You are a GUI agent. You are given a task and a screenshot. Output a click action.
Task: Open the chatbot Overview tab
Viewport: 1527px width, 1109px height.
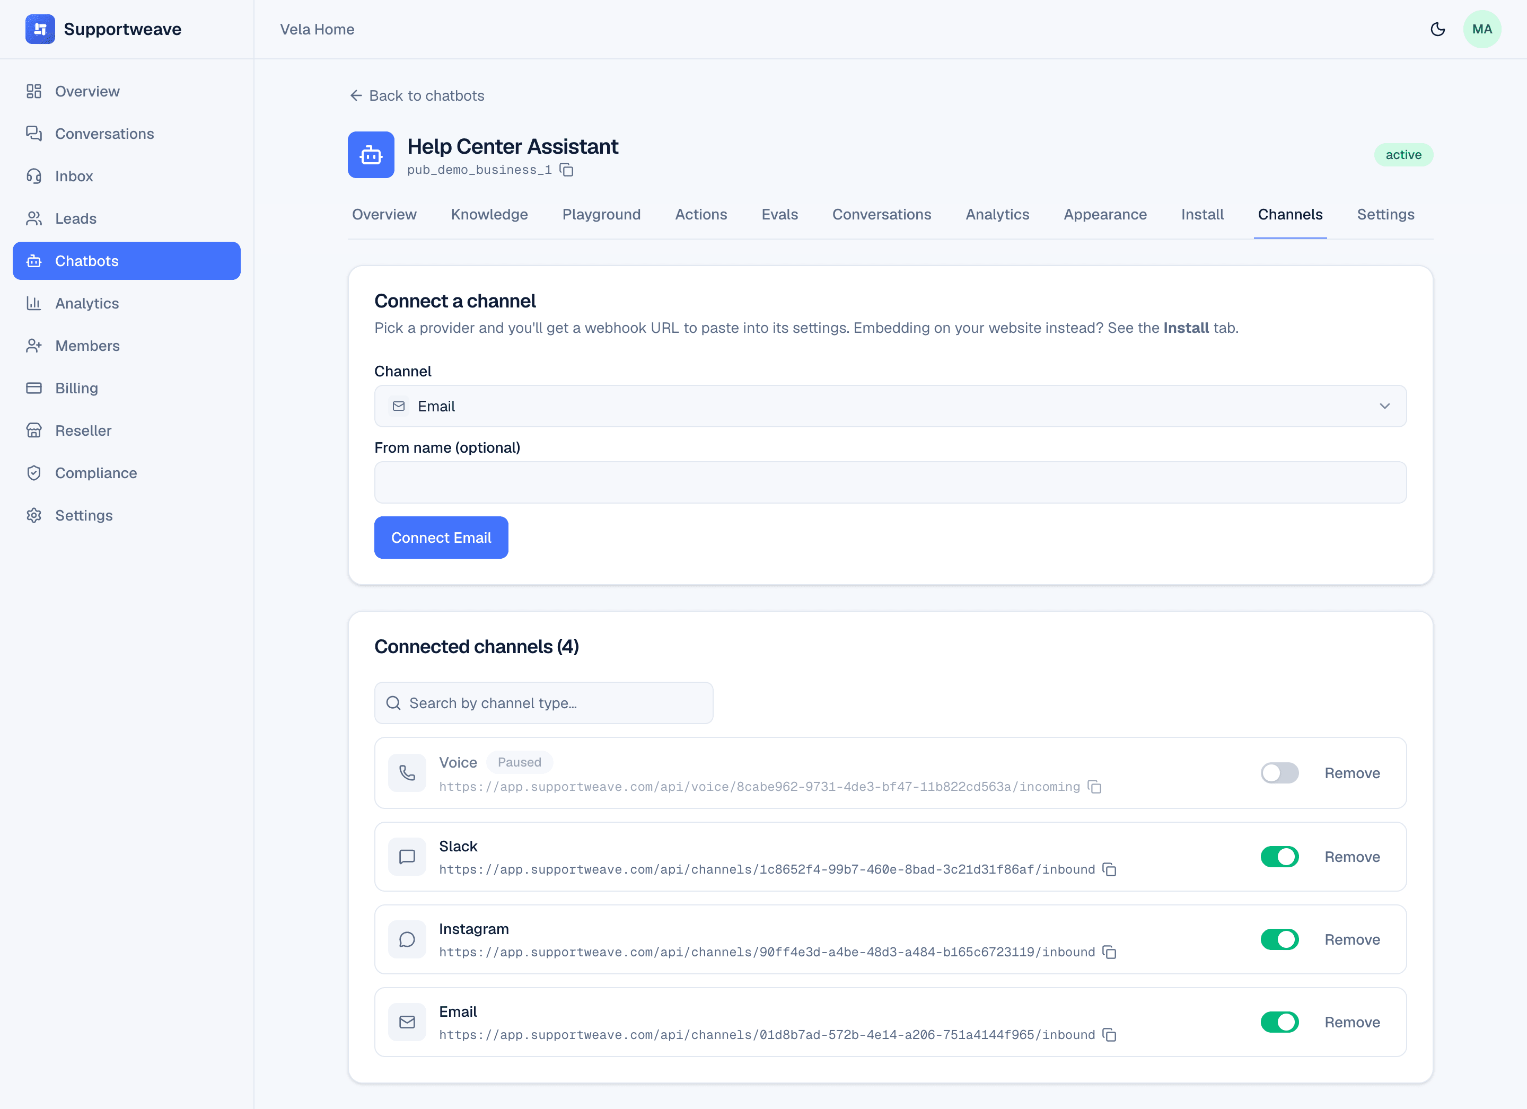pos(384,214)
